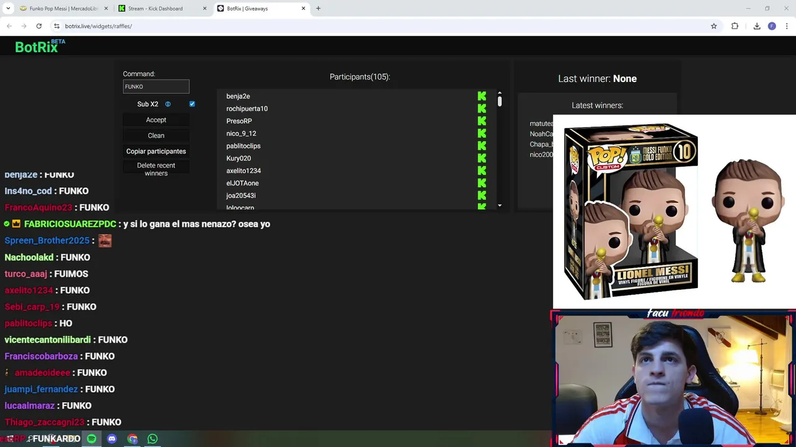Click the Kick icon beside nico_9_12
The width and height of the screenshot is (796, 447).
pyautogui.click(x=482, y=133)
